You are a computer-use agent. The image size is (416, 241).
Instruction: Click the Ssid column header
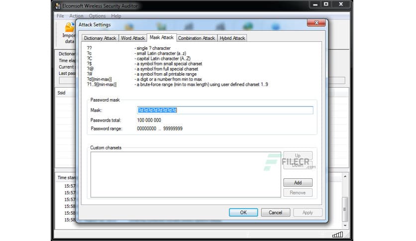coord(61,93)
